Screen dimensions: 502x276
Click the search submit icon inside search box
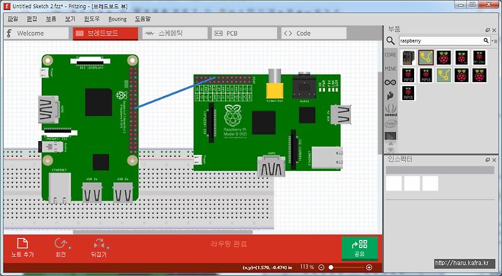tap(486, 40)
